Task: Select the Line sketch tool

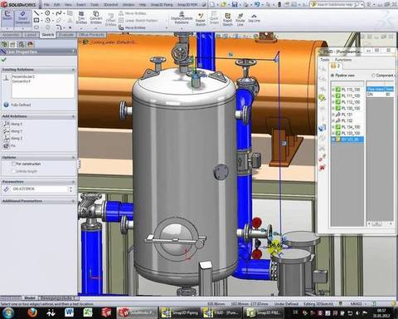Action: tap(36, 13)
